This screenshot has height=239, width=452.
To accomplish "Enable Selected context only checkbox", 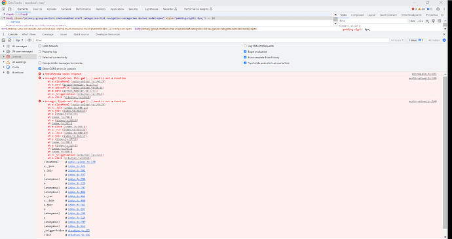I will [x=40, y=58].
